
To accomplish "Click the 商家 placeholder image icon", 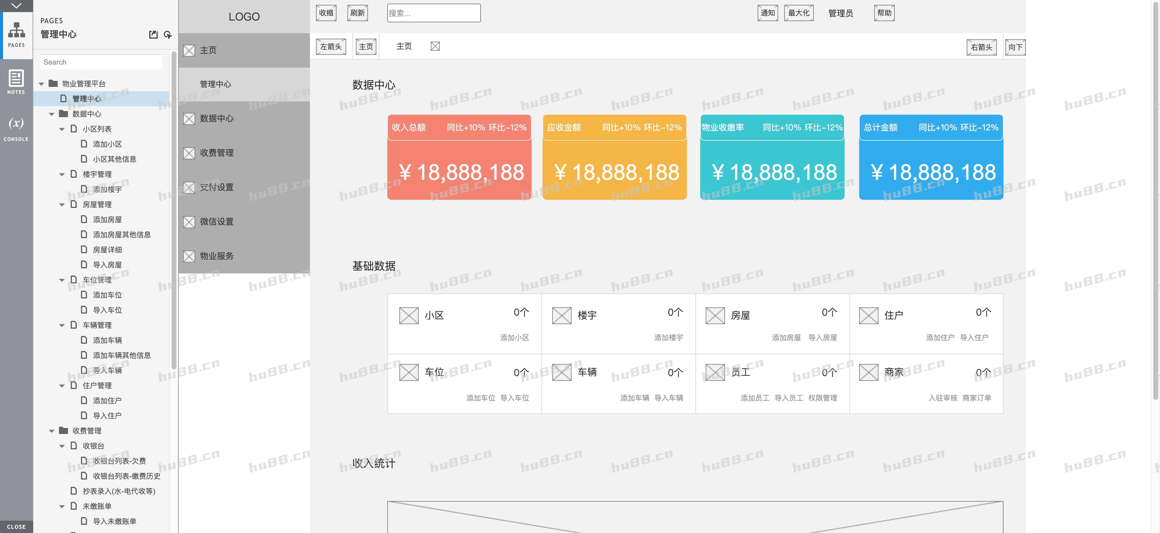I will pos(868,372).
